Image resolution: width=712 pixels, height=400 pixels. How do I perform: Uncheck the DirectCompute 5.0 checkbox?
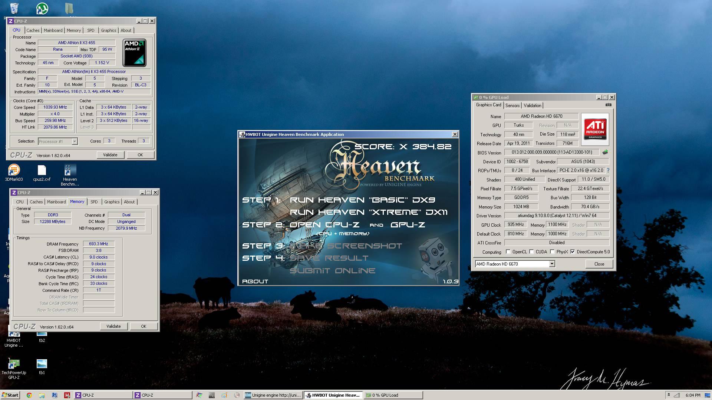[573, 251]
